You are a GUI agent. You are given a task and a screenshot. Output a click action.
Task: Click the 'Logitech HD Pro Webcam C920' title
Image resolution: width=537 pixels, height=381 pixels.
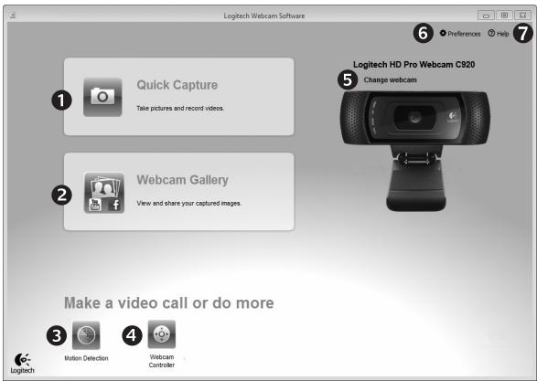point(413,64)
